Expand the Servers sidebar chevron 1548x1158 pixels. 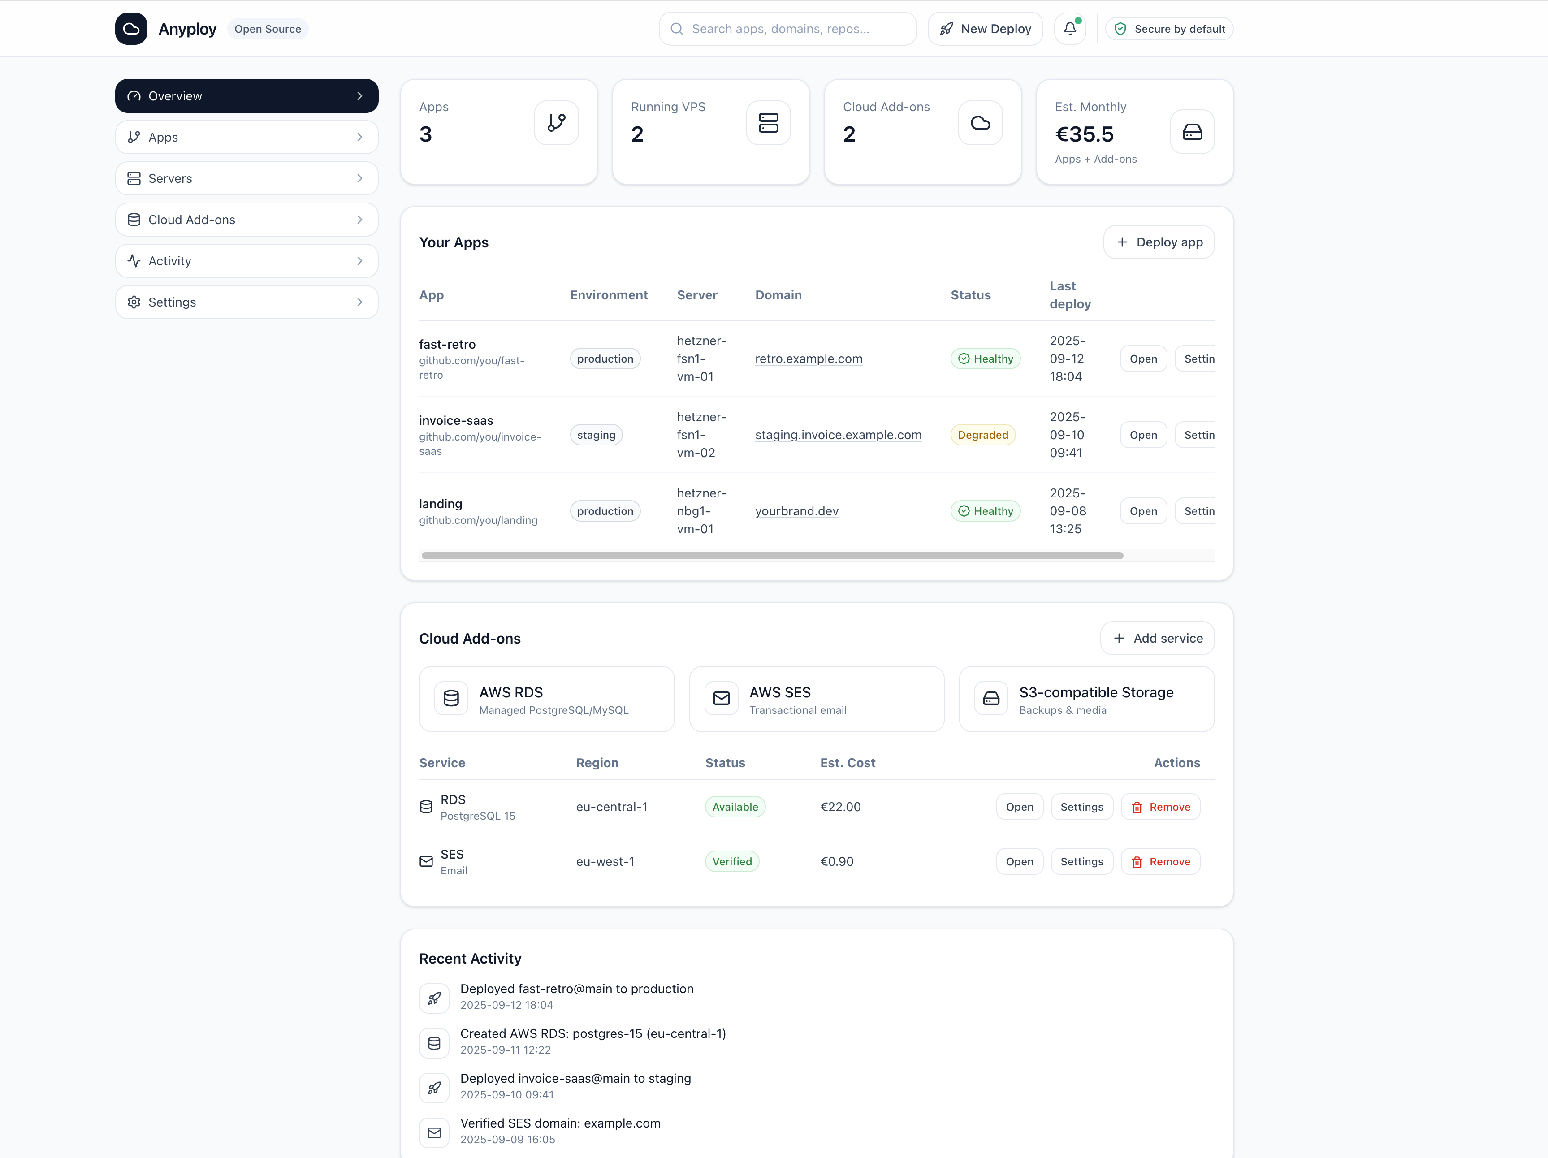[360, 178]
